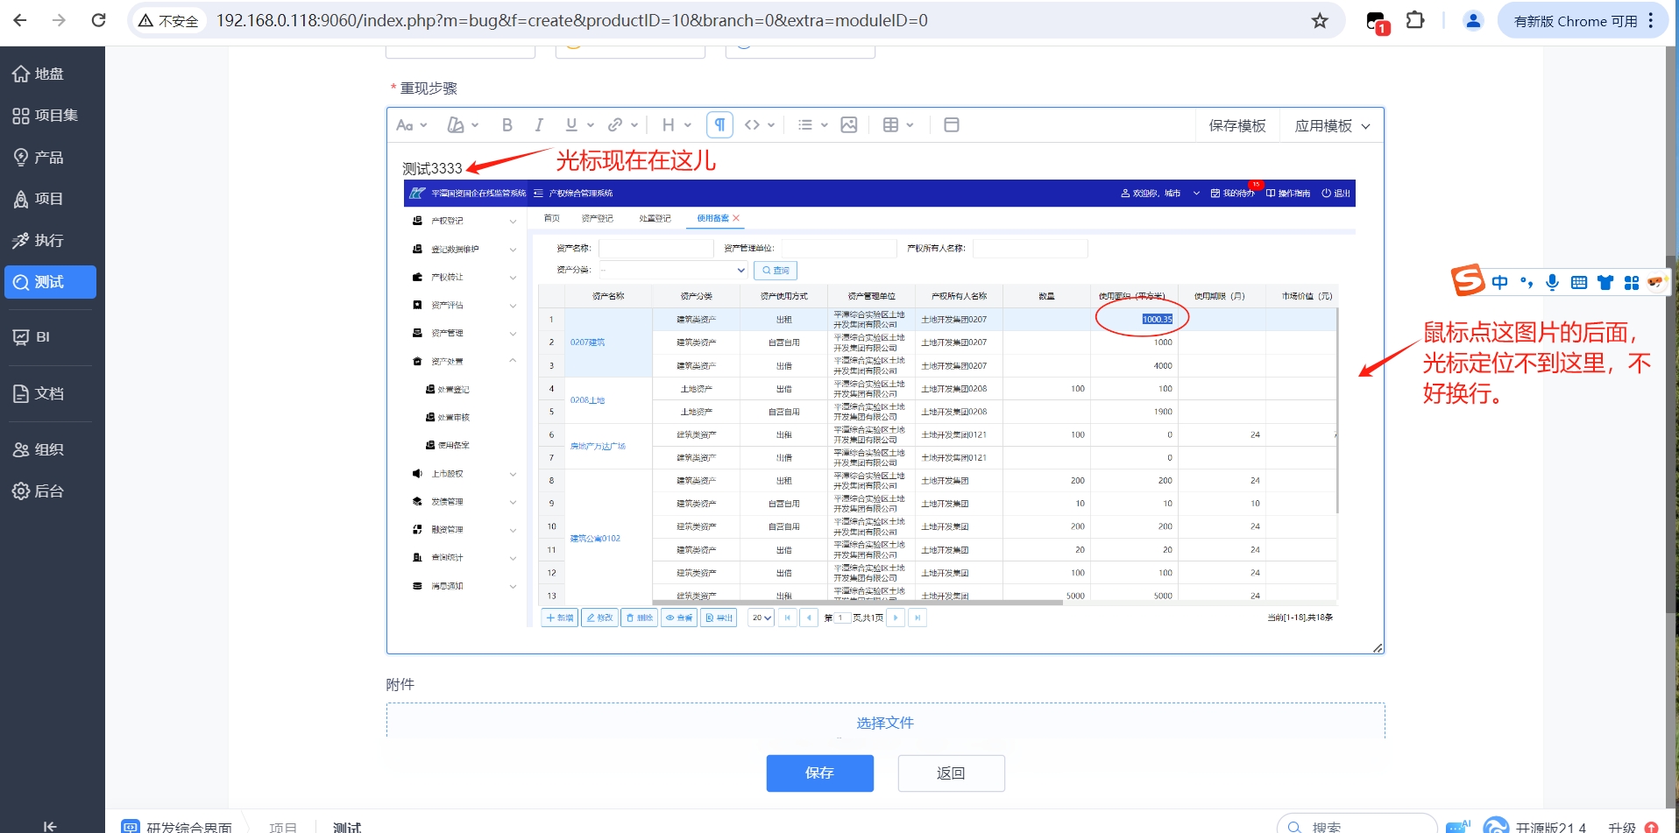Click the 保存 button

[819, 773]
